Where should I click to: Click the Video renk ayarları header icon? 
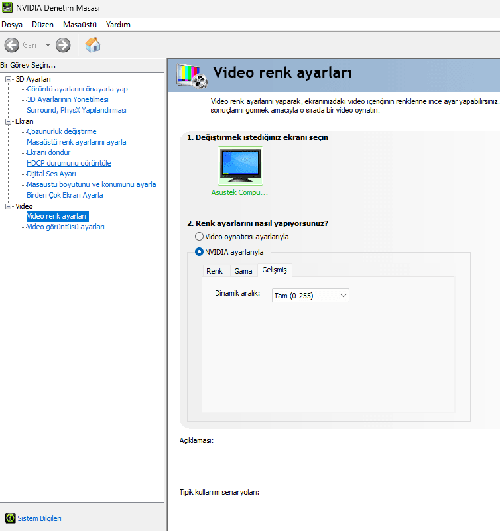coord(192,76)
